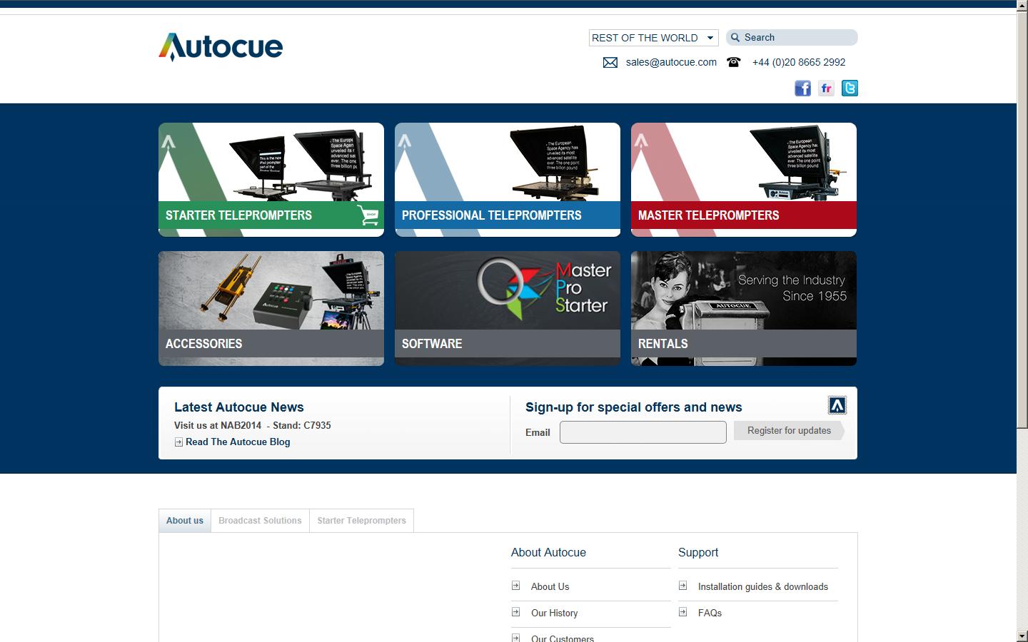Click the Flickr social icon
The height and width of the screenshot is (642, 1028).
(x=826, y=88)
